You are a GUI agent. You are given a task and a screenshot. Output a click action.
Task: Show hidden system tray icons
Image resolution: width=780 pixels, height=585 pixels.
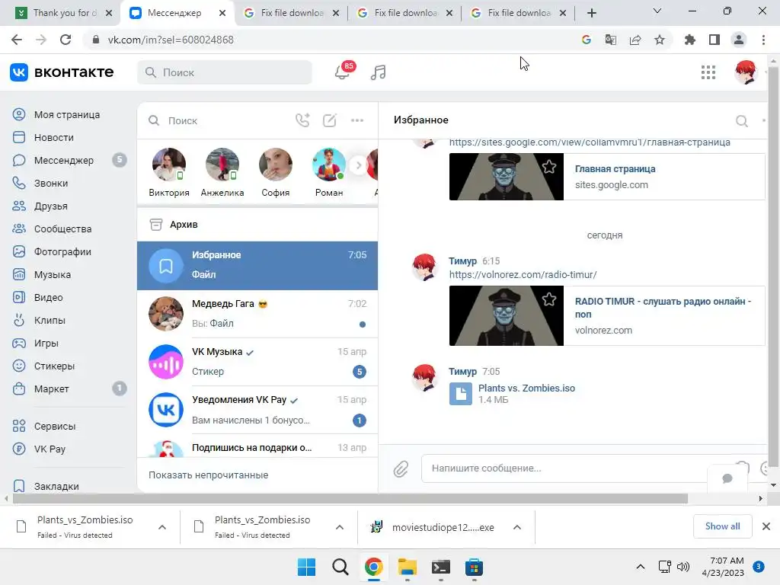point(640,567)
